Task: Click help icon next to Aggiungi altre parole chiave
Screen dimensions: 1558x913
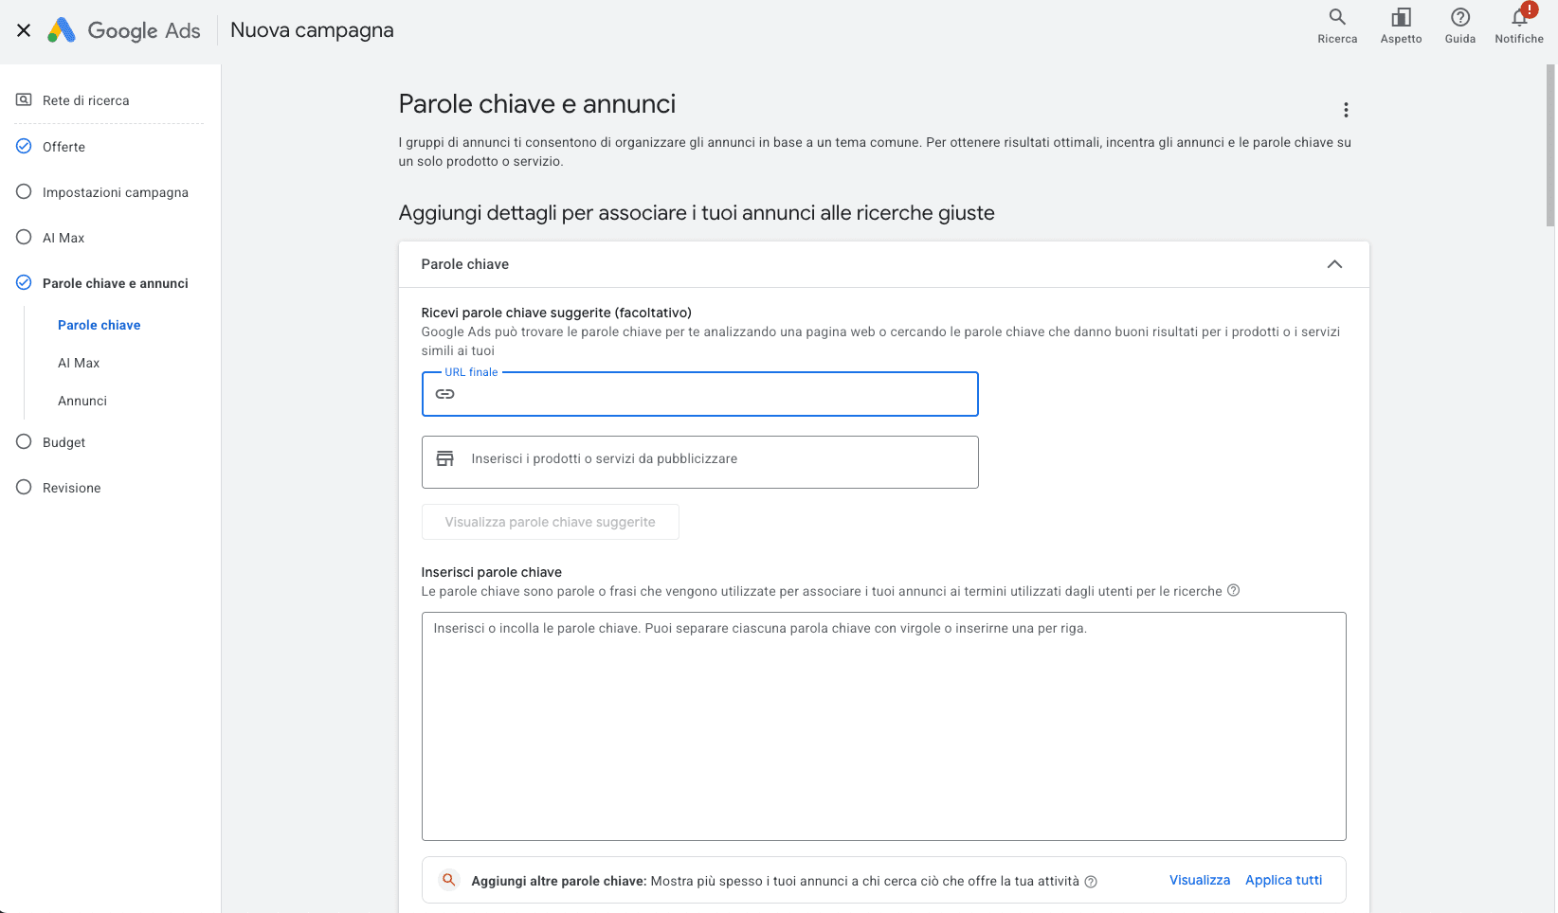Action: click(1091, 882)
